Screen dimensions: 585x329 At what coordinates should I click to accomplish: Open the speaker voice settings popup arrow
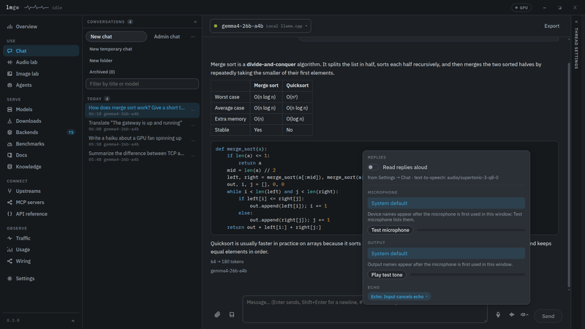pos(524,314)
